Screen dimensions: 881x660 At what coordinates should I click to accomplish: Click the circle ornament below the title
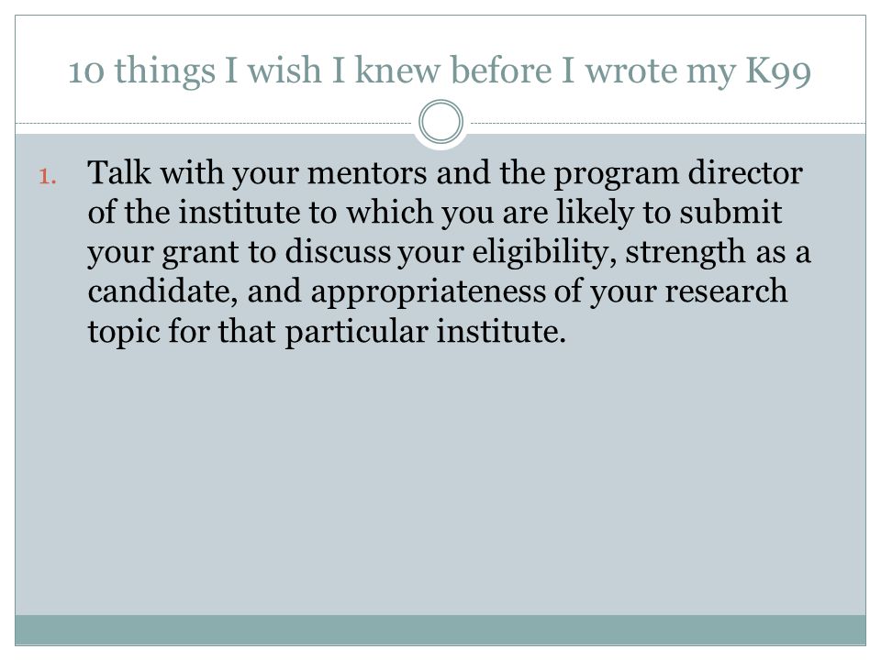click(441, 122)
